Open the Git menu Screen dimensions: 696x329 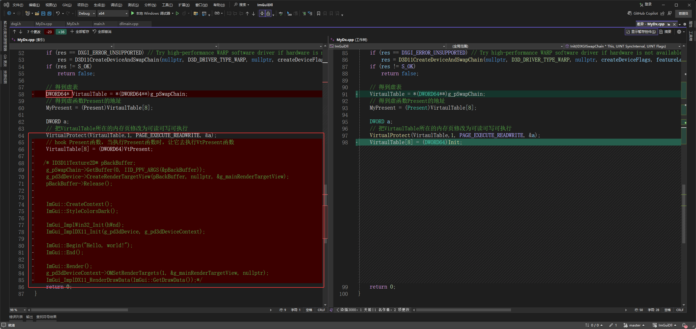67,5
